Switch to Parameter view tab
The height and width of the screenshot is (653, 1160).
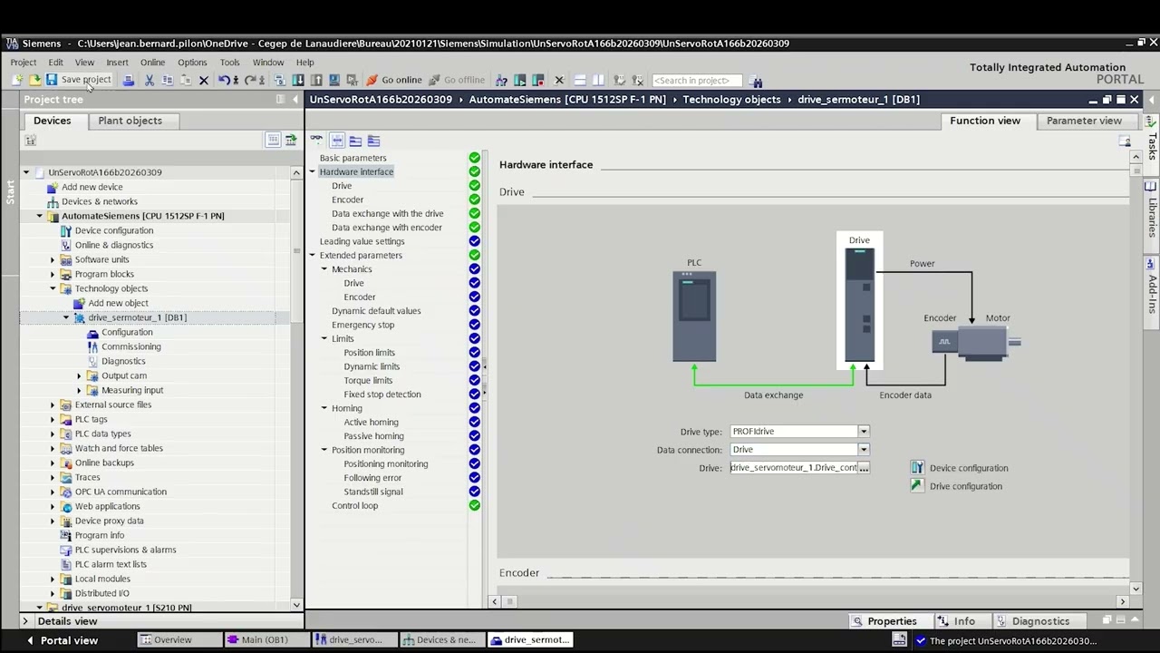tap(1084, 121)
